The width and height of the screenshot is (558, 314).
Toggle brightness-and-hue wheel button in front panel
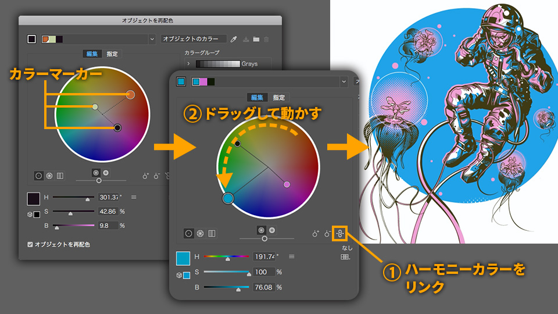[272, 230]
